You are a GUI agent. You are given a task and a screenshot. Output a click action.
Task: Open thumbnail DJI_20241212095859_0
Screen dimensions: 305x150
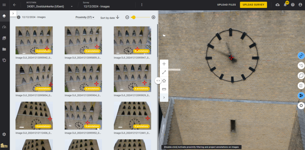pos(83,40)
